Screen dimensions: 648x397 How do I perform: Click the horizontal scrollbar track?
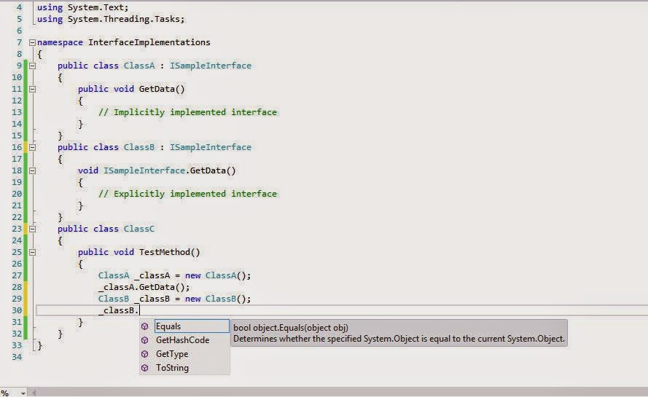click(343, 393)
